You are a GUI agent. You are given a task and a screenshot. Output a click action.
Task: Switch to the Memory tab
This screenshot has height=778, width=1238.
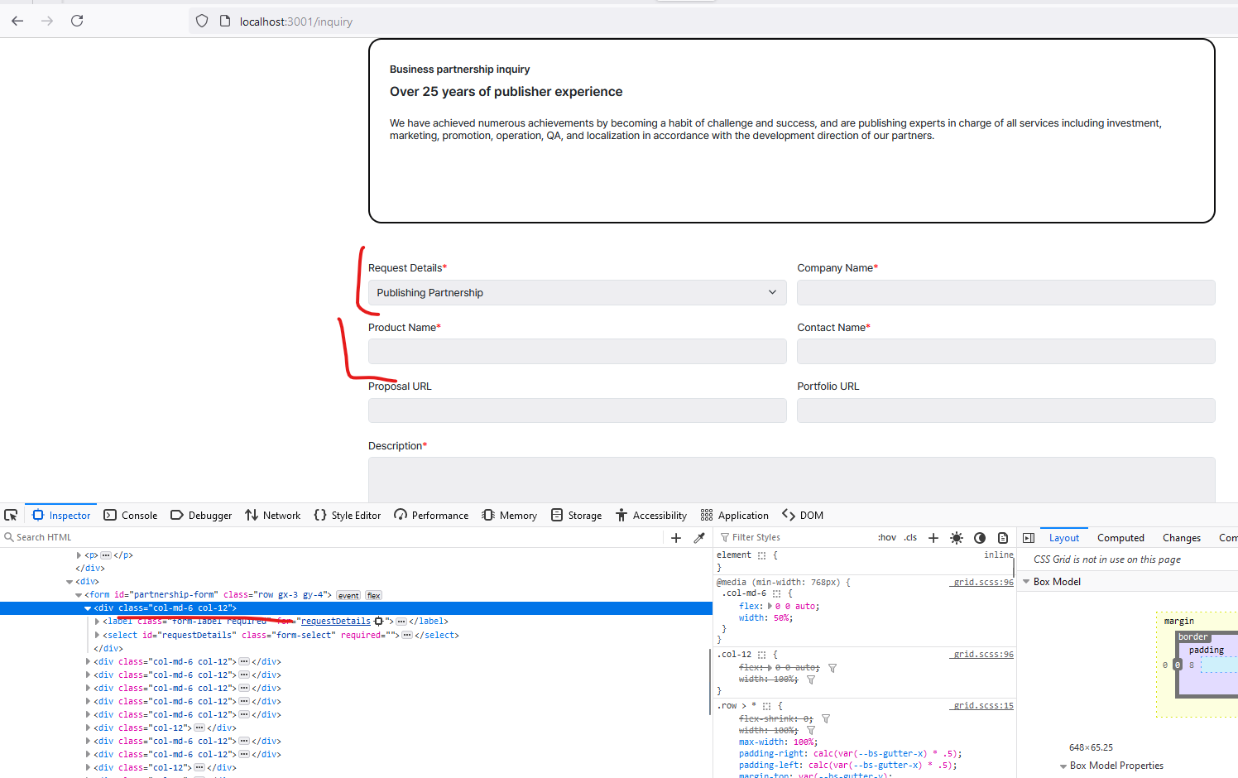[x=510, y=515]
